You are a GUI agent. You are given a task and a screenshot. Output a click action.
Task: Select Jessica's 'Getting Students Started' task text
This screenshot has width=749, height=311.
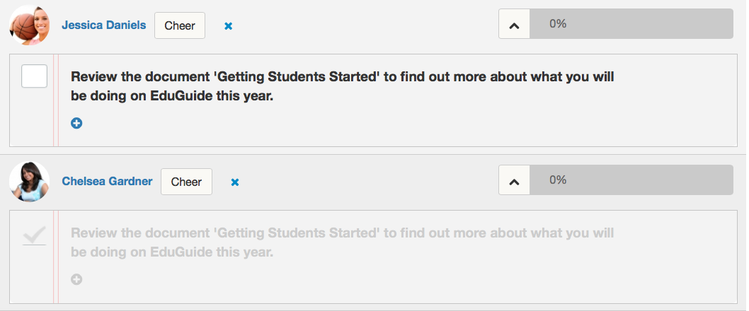click(343, 86)
